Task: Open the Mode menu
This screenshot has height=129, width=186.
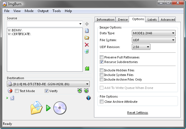Action: tap(29, 11)
